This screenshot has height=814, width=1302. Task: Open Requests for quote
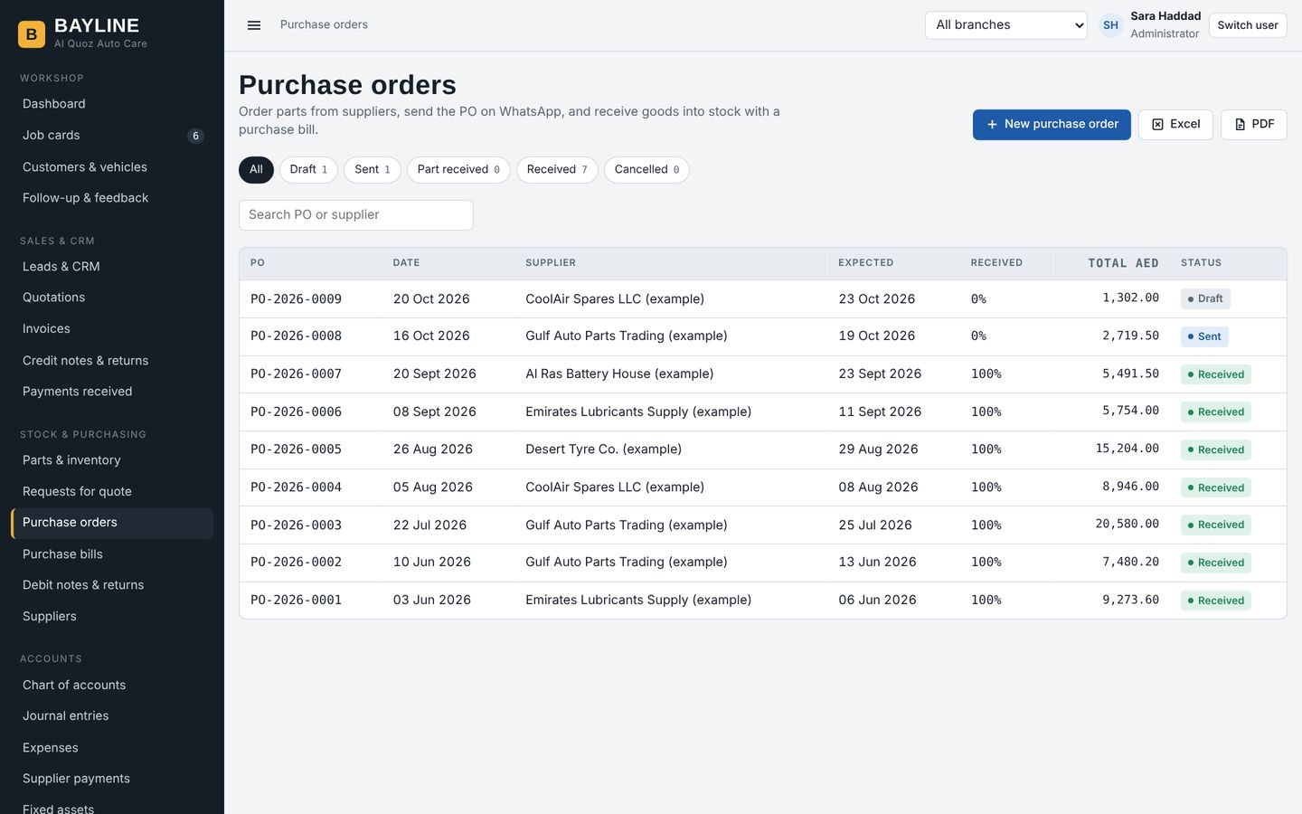click(112, 492)
